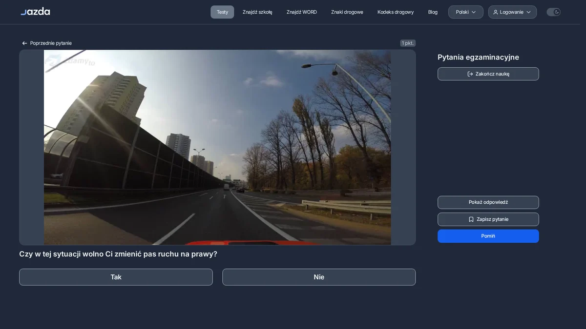Click Pokaż odpowiedź button
Image resolution: width=586 pixels, height=329 pixels.
(x=488, y=202)
